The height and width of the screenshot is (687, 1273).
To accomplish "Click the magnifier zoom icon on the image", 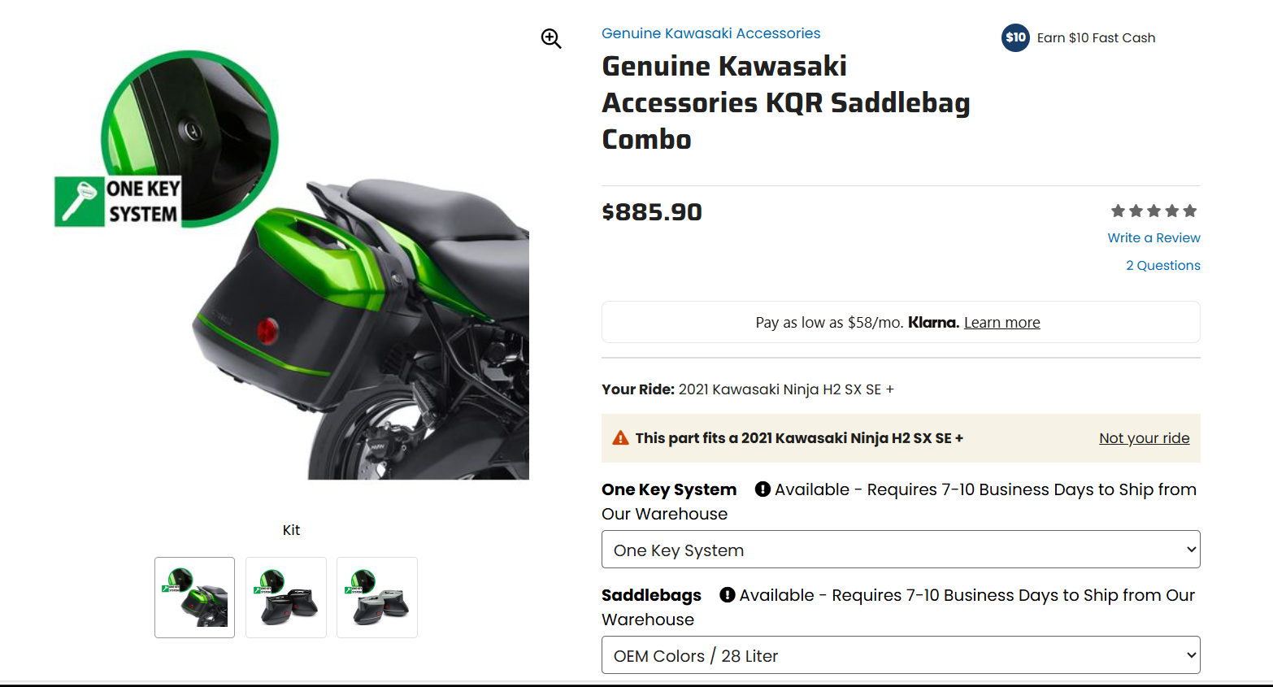I will coord(551,38).
